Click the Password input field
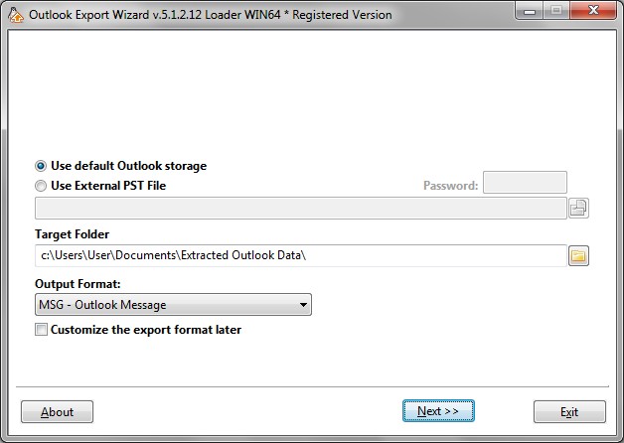The height and width of the screenshot is (443, 624). pos(525,183)
